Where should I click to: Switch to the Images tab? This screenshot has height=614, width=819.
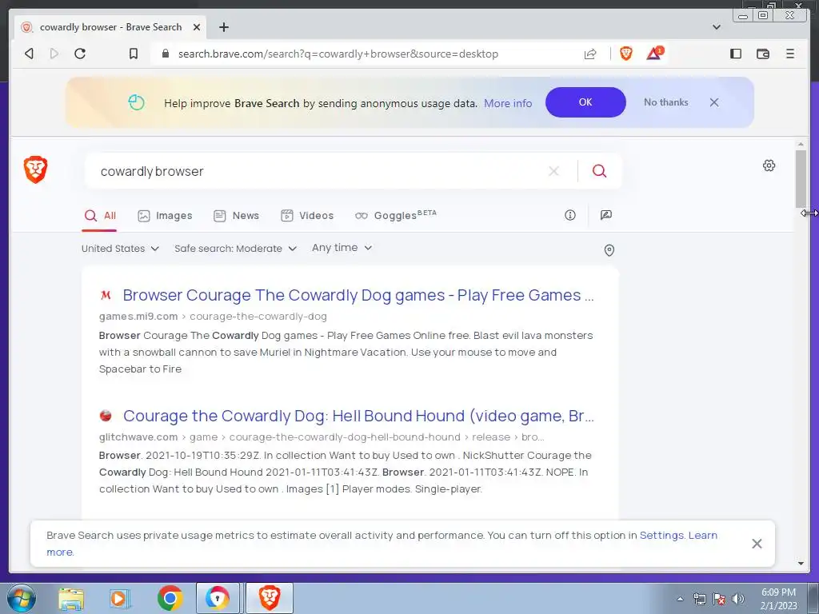pyautogui.click(x=165, y=216)
